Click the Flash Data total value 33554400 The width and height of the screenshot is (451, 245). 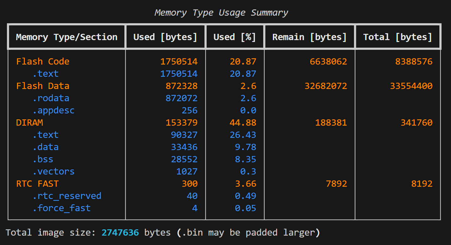pos(411,86)
